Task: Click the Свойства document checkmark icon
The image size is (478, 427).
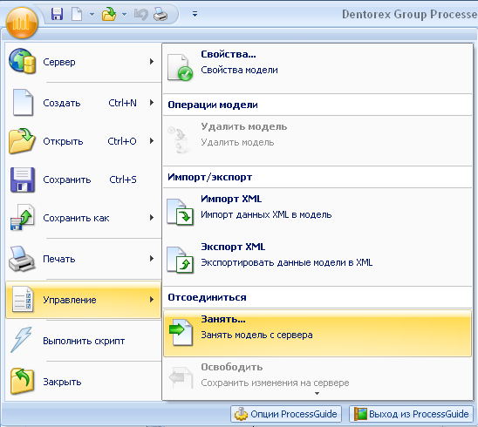Action: [x=180, y=67]
